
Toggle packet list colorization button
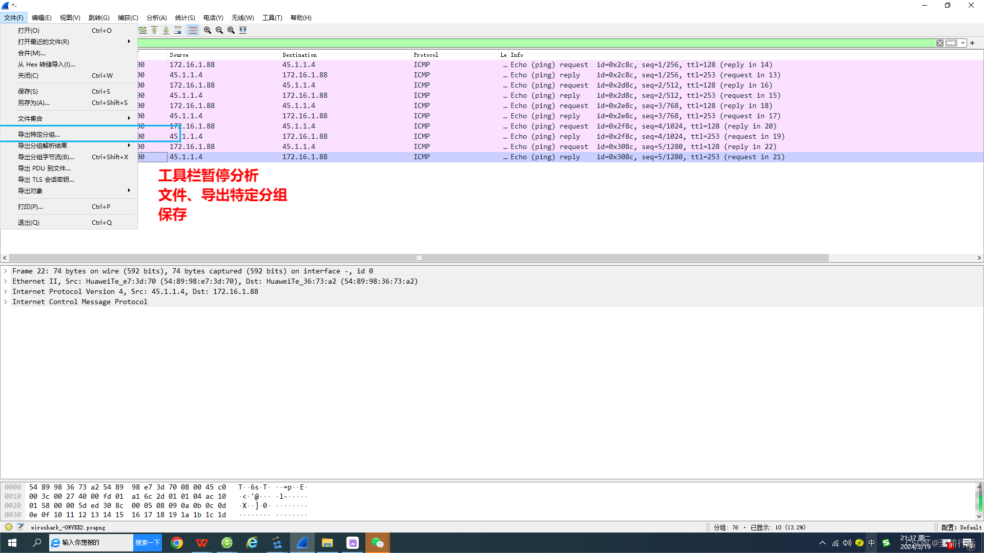tap(193, 30)
